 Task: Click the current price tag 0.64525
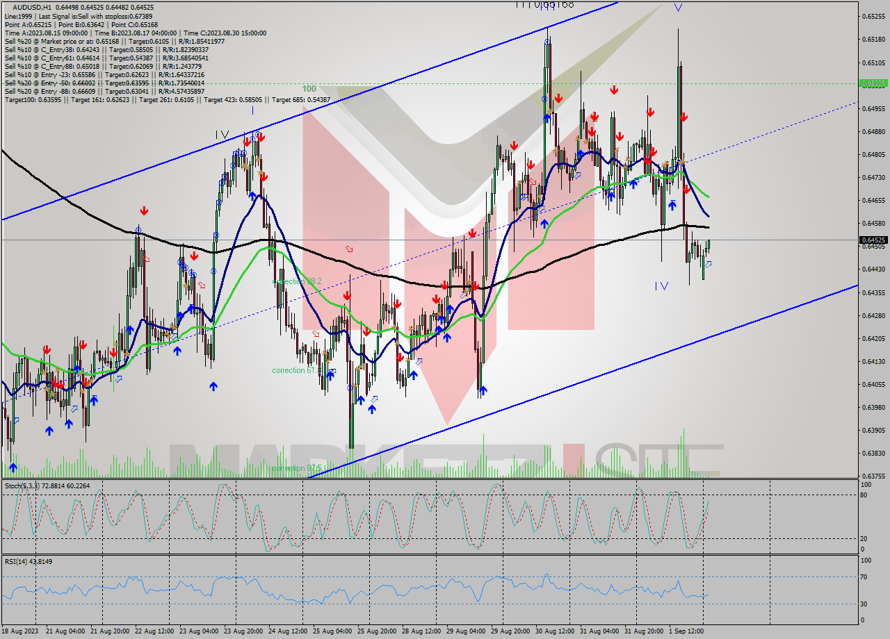click(873, 240)
